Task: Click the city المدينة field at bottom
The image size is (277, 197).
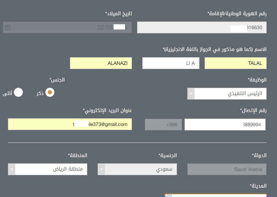Action: 216,195
